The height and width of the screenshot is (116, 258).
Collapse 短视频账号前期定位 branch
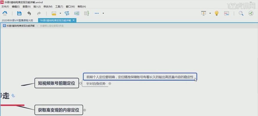pos(80,83)
